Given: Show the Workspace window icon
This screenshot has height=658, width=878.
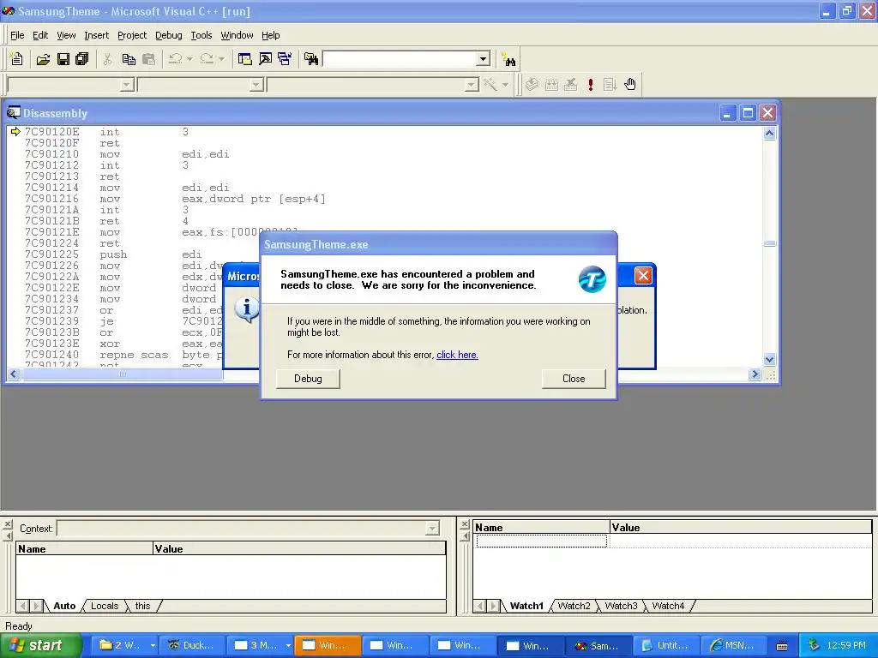Looking at the screenshot, I should (244, 59).
